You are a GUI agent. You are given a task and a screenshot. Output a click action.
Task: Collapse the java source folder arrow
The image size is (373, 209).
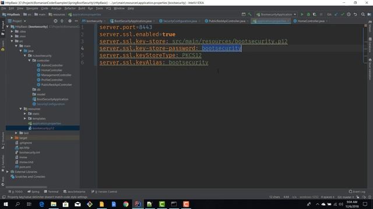(21, 51)
